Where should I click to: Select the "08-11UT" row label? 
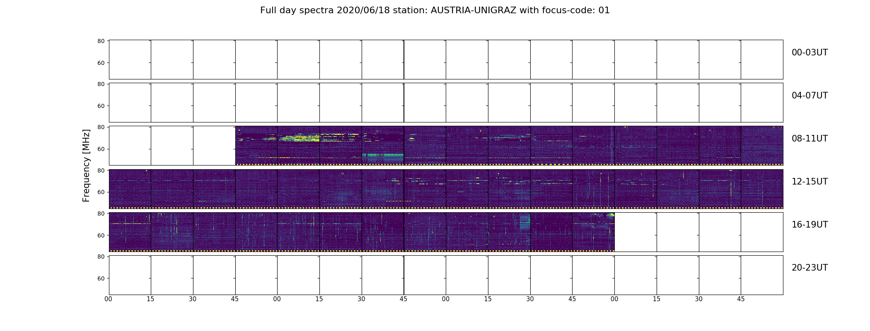click(x=810, y=139)
